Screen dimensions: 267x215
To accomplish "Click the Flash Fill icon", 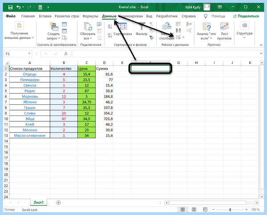I will tap(178, 24).
